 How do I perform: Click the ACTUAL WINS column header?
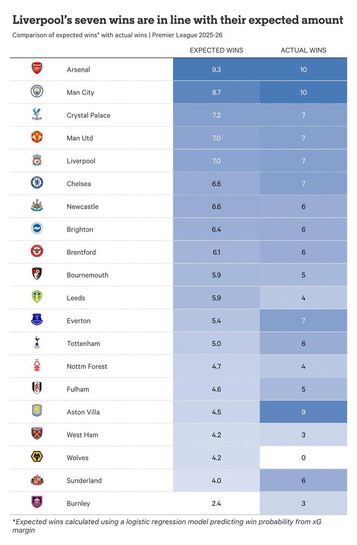point(303,50)
